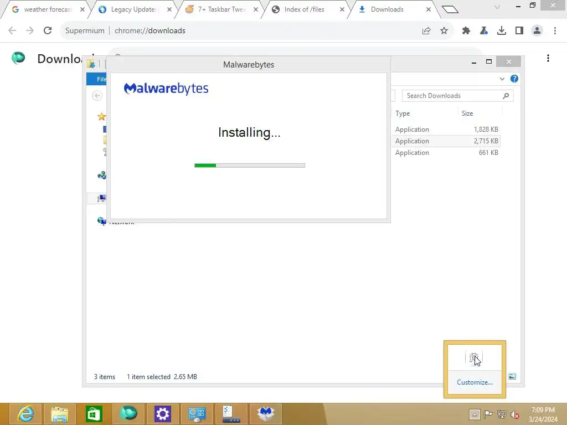Close the Index of /files tab
Viewport: 567px width, 425px height.
tap(342, 9)
